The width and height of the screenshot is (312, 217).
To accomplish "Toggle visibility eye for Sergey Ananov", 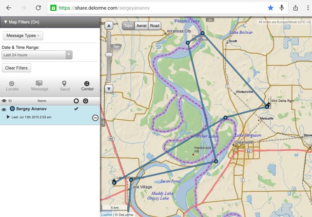I will tap(4, 109).
